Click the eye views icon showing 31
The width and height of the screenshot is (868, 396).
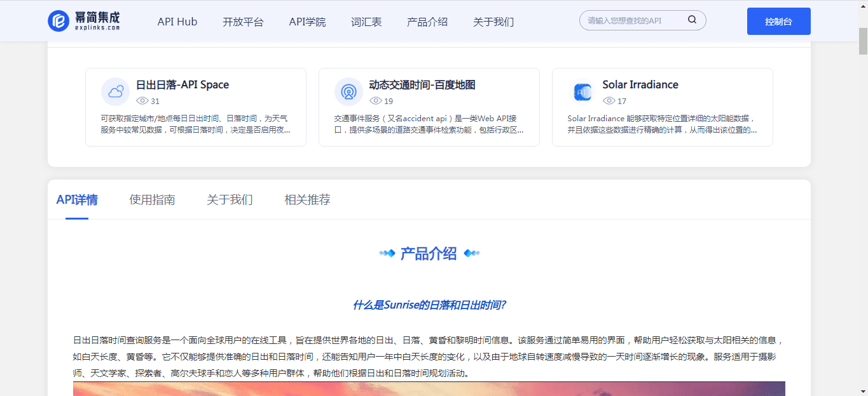(x=142, y=101)
